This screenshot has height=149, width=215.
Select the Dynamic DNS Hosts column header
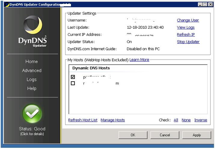[x=91, y=68]
